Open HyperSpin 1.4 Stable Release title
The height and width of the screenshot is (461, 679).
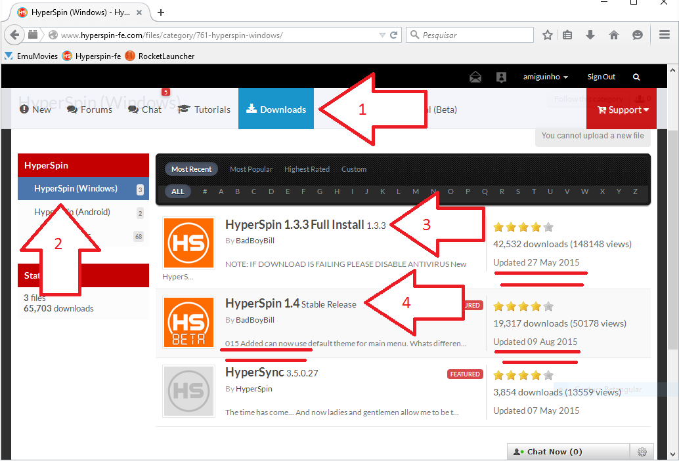pyautogui.click(x=290, y=304)
